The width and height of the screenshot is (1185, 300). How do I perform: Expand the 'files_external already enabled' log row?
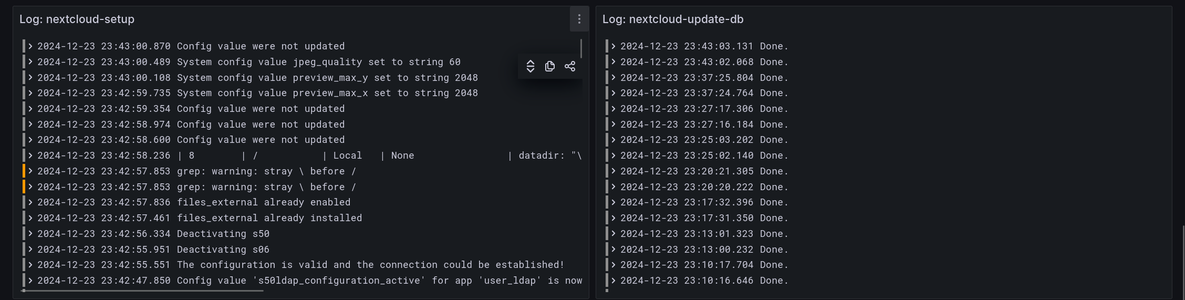coord(30,202)
